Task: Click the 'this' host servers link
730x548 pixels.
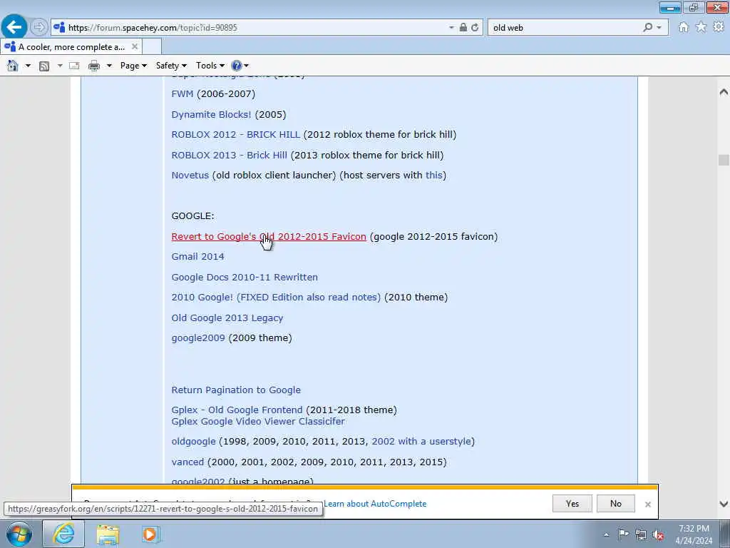Action: tap(433, 176)
